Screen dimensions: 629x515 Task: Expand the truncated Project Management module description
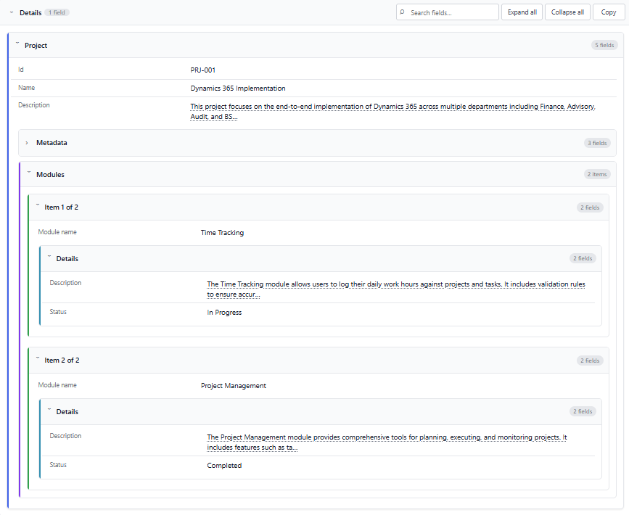(x=387, y=442)
